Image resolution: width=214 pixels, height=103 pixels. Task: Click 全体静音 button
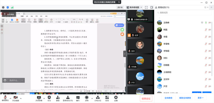[168, 98]
